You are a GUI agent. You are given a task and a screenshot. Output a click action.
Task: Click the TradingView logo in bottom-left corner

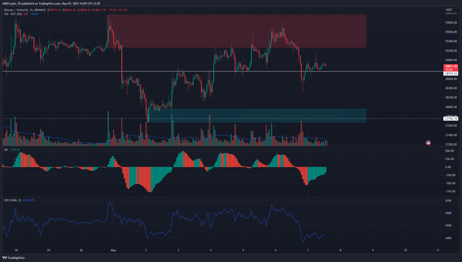14,258
